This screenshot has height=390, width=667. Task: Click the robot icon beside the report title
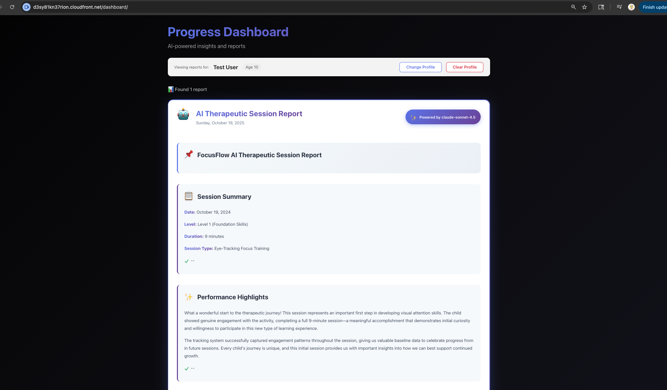coord(183,114)
